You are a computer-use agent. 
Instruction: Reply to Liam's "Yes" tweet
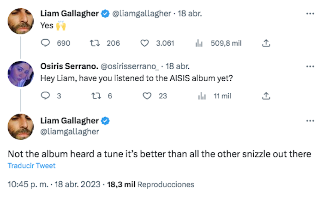46,43
